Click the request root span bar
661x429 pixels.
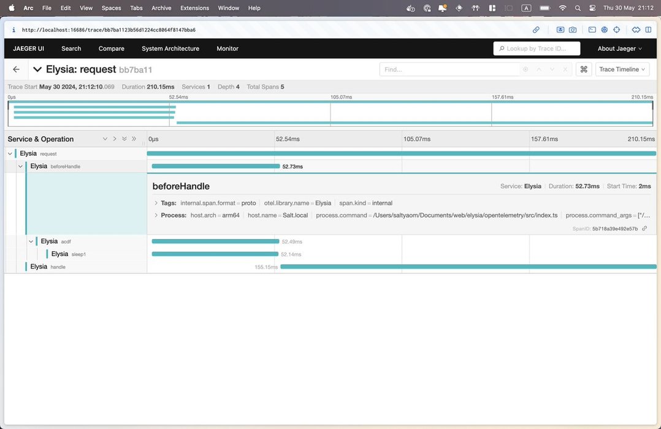tap(401, 153)
